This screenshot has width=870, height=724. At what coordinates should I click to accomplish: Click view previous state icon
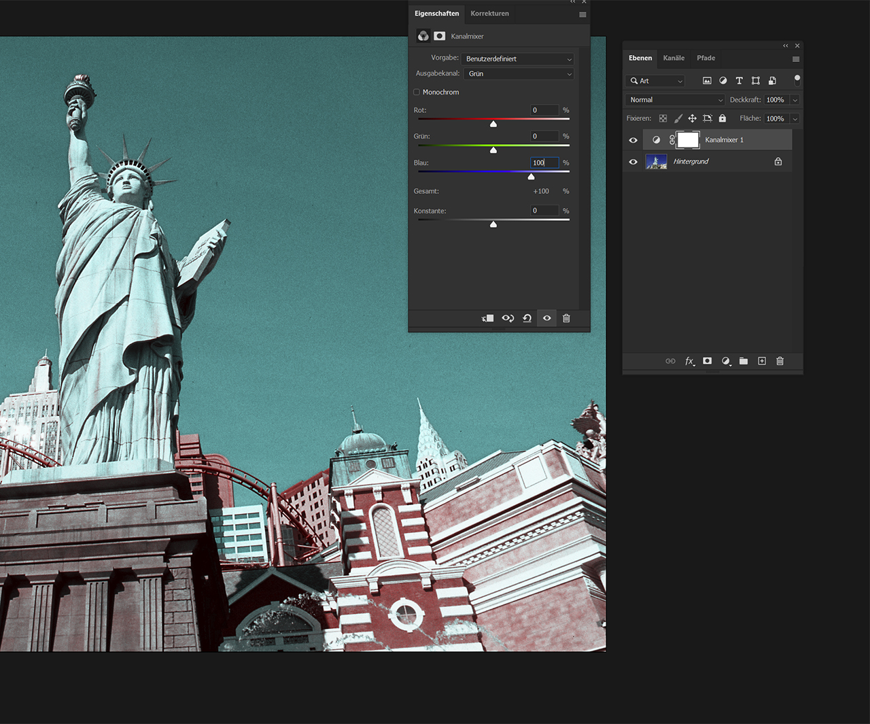click(508, 318)
